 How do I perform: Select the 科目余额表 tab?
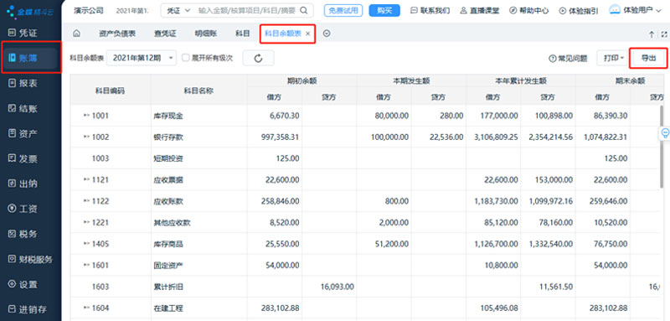(283, 34)
